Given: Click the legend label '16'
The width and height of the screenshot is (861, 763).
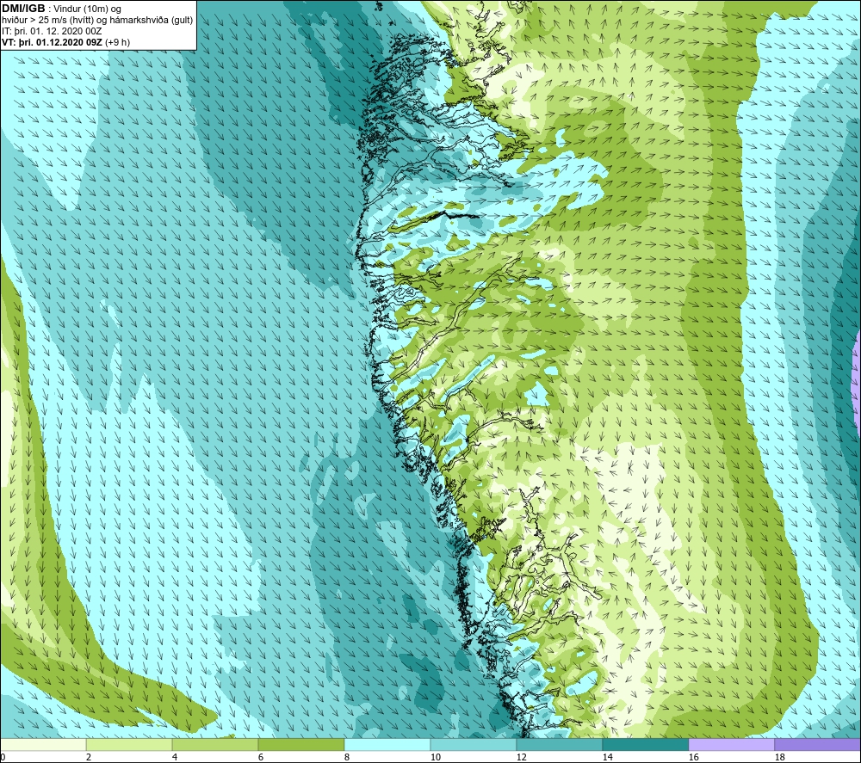Looking at the screenshot, I should [x=694, y=757].
